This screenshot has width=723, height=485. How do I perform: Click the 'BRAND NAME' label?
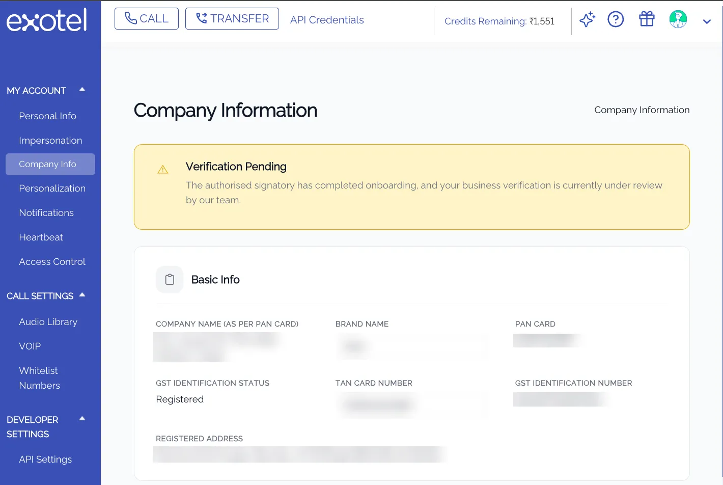pos(362,324)
